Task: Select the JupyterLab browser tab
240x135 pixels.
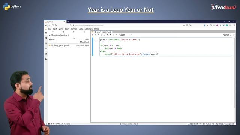Action: point(55,22)
